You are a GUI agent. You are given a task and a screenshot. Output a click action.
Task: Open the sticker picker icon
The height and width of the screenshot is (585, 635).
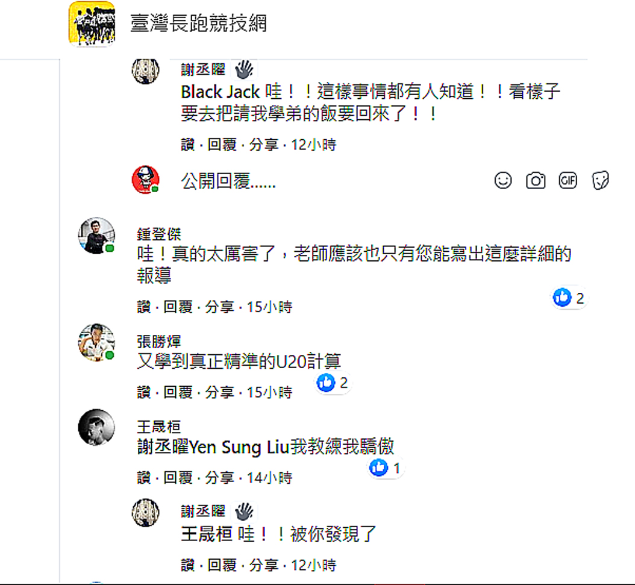pos(601,180)
